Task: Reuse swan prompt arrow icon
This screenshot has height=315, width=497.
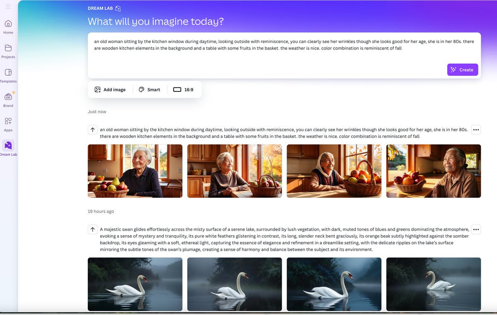Action: pyautogui.click(x=92, y=229)
